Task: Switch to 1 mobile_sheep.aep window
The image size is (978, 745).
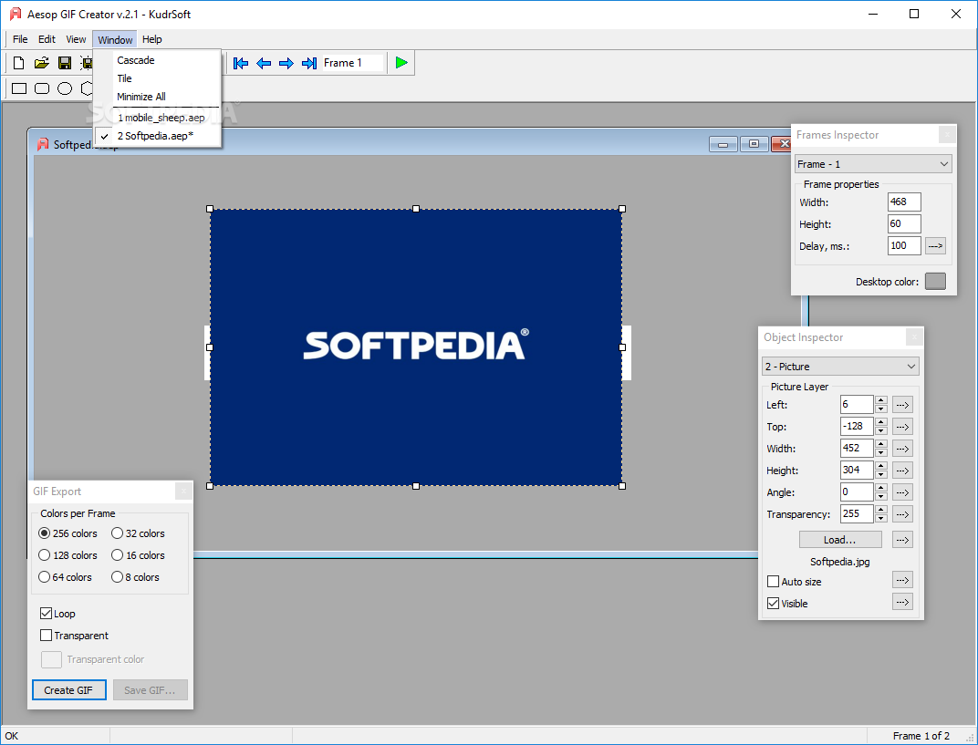Action: coord(157,118)
